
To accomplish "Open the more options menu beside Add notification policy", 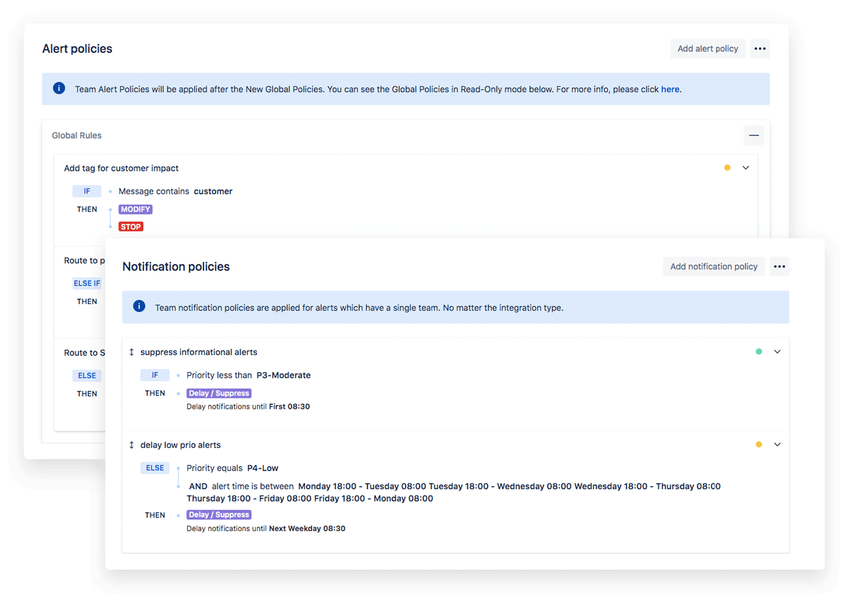I will pyautogui.click(x=779, y=266).
